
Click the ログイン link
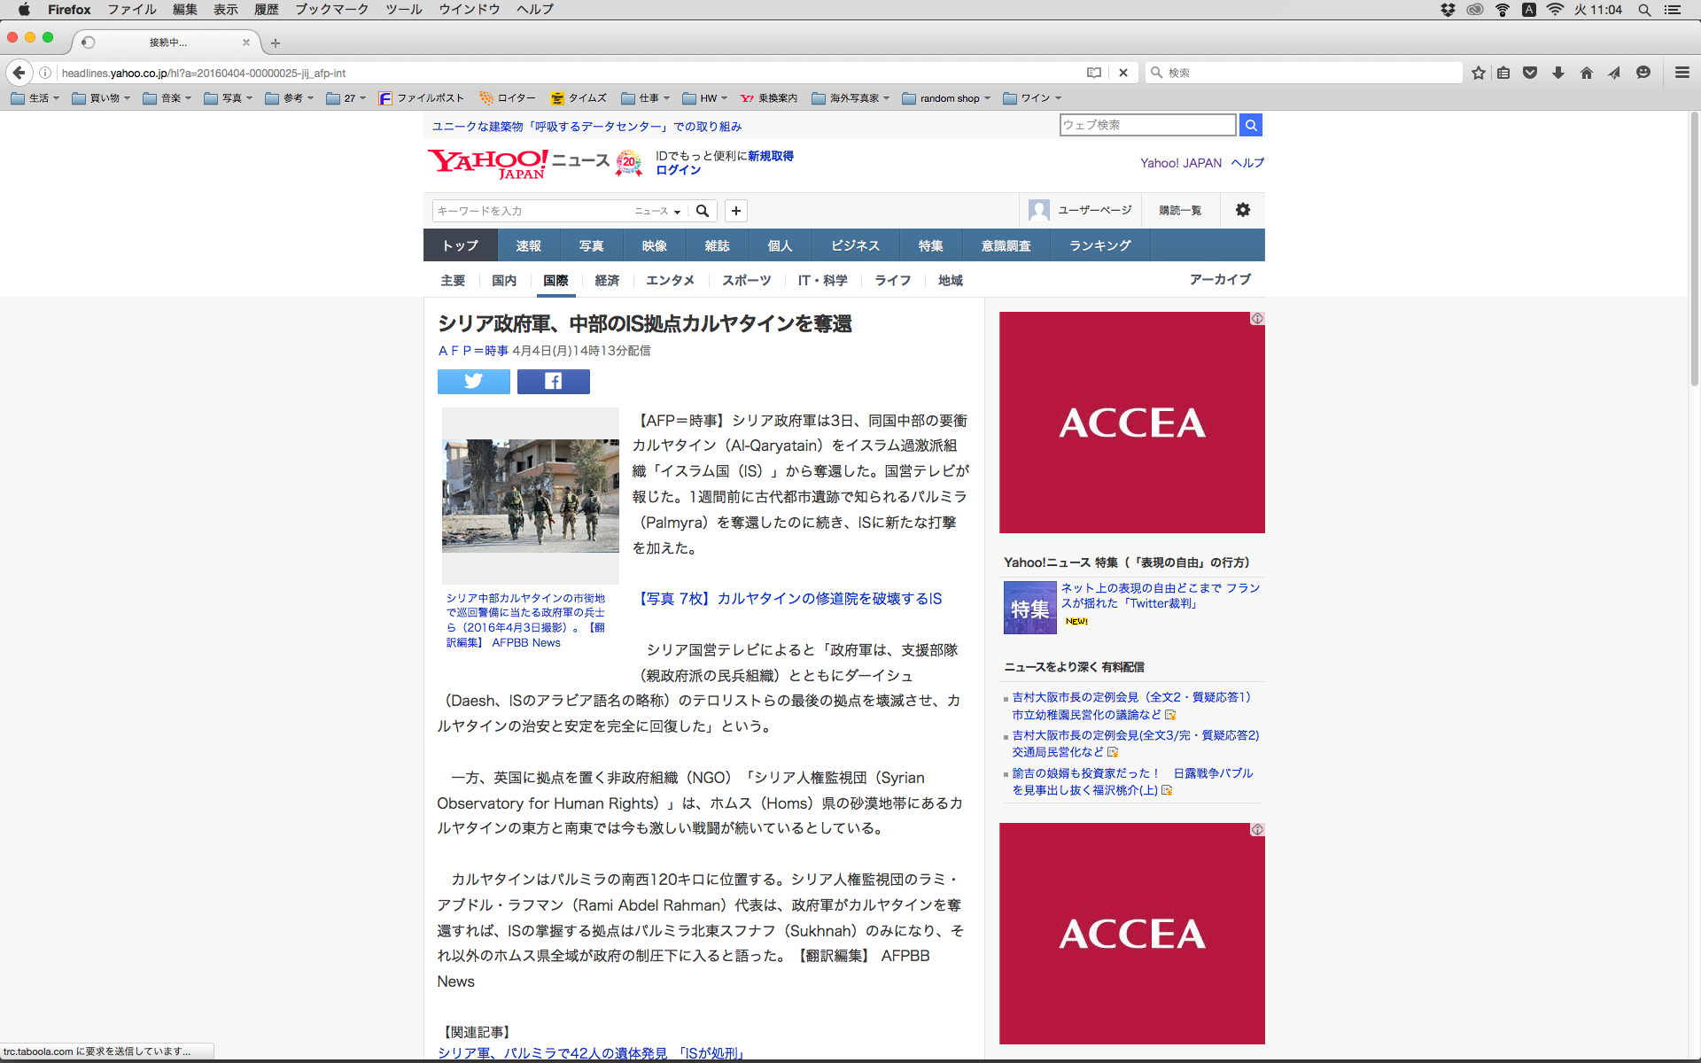(x=678, y=170)
